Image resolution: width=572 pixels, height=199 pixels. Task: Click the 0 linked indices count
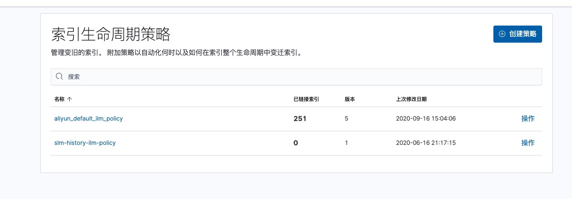296,143
